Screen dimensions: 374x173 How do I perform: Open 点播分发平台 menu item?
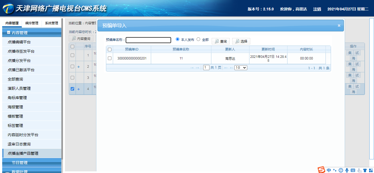pos(32,61)
